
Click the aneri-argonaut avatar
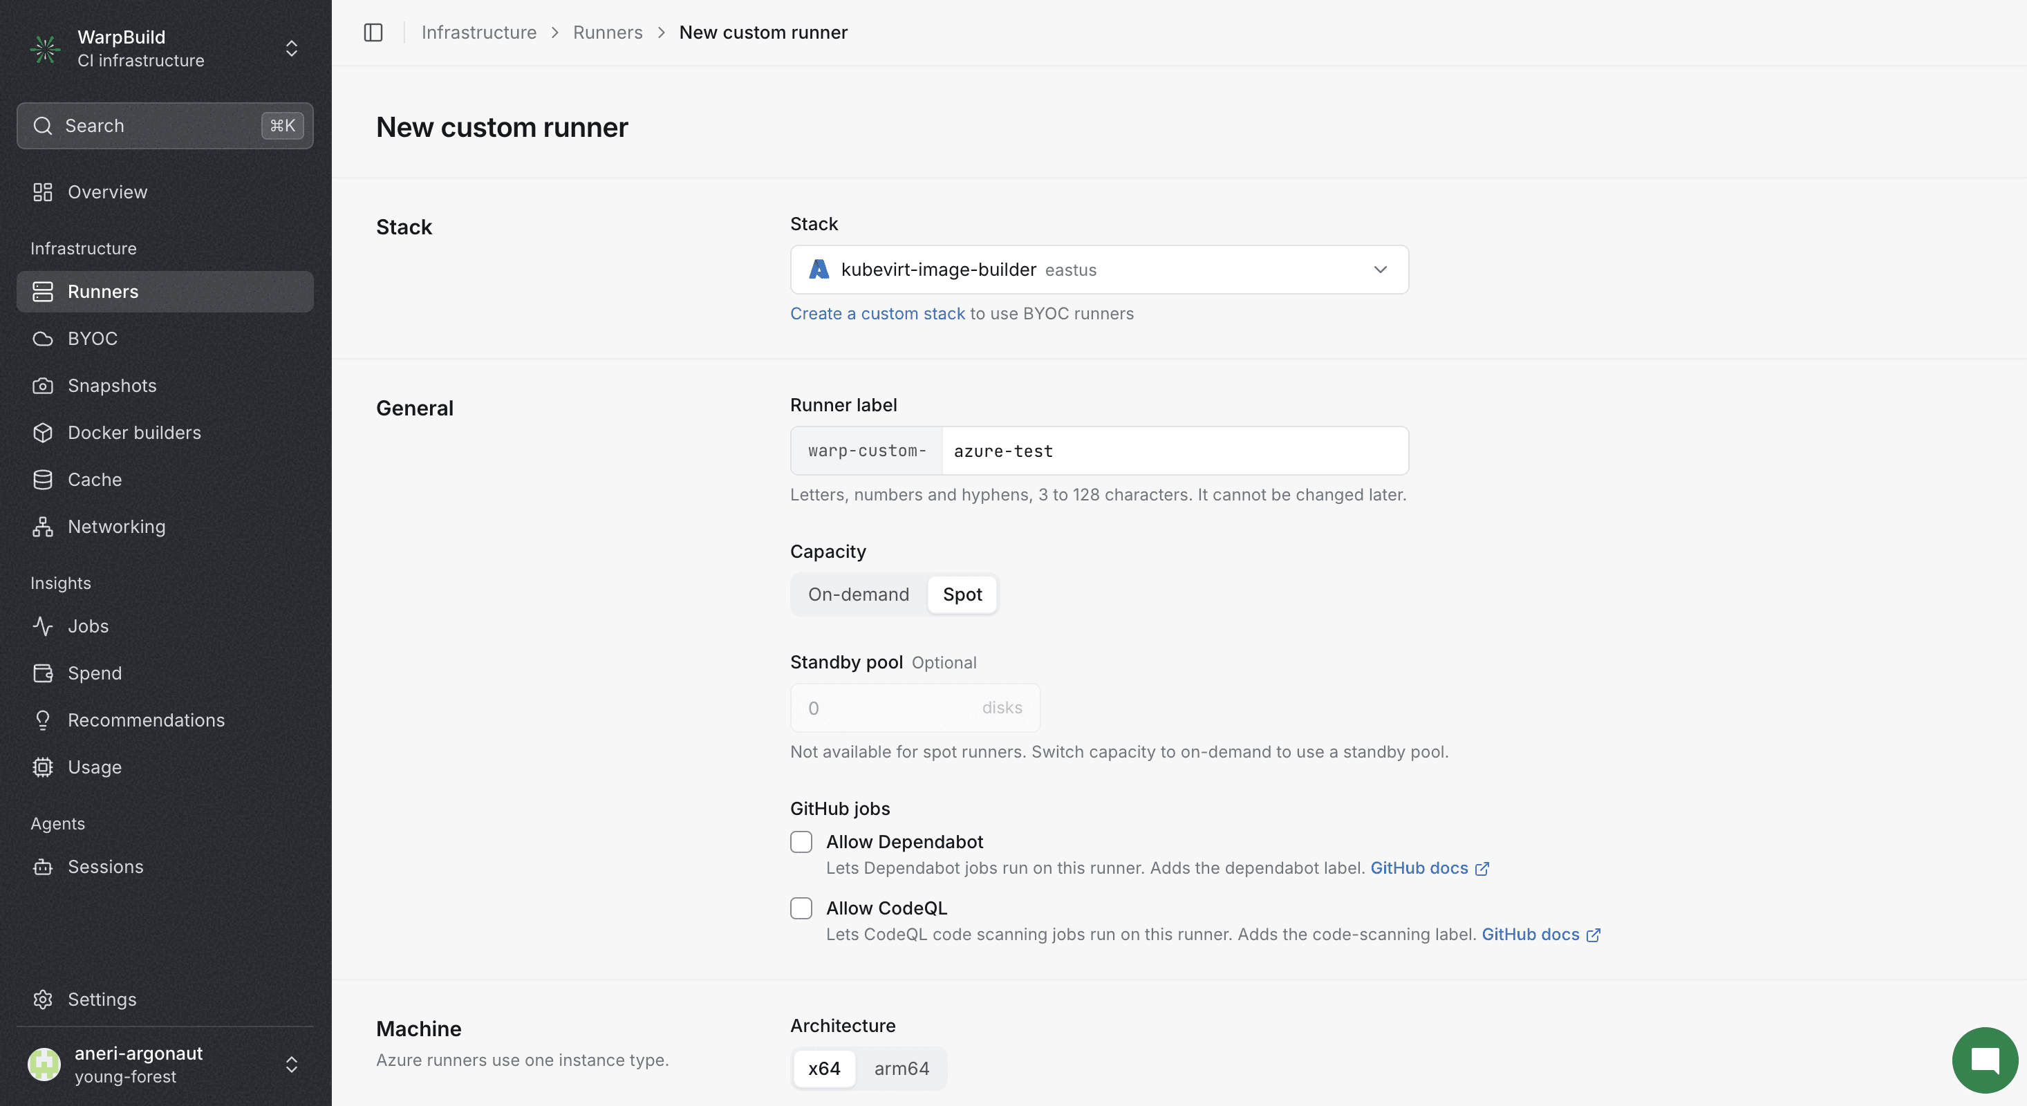tap(44, 1065)
